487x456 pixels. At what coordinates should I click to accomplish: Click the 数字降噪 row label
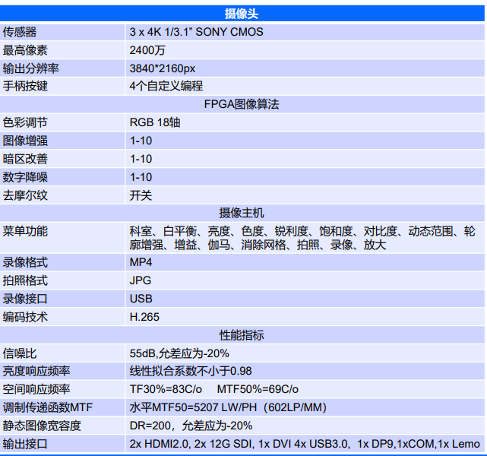(x=25, y=177)
